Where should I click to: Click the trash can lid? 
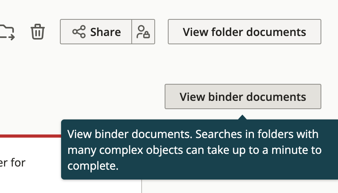(38, 26)
